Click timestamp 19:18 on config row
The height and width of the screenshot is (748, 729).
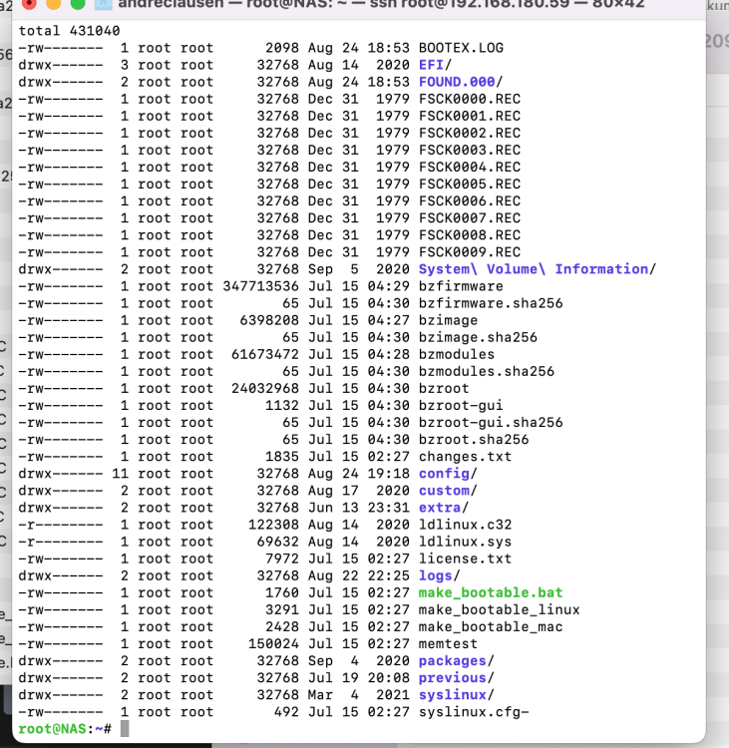click(388, 474)
